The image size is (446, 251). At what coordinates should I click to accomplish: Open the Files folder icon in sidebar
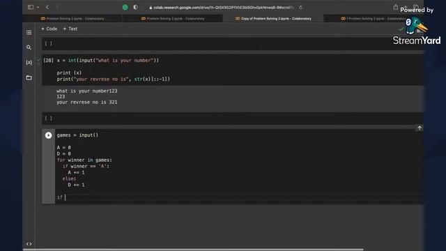pos(29,77)
